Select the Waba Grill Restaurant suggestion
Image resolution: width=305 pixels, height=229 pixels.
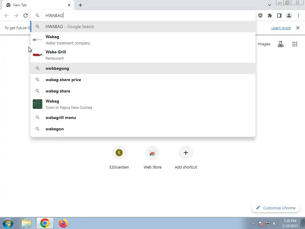click(x=143, y=55)
